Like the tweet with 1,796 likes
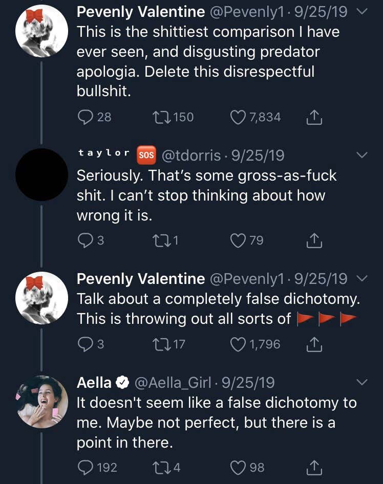Screen dimensions: 383x484 coord(238,344)
